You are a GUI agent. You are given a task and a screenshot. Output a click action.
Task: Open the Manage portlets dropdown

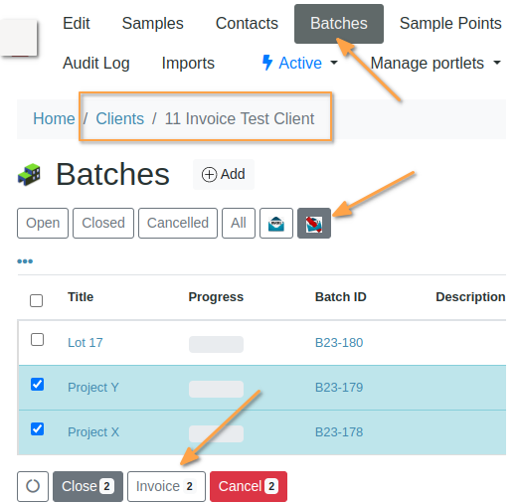tap(435, 63)
